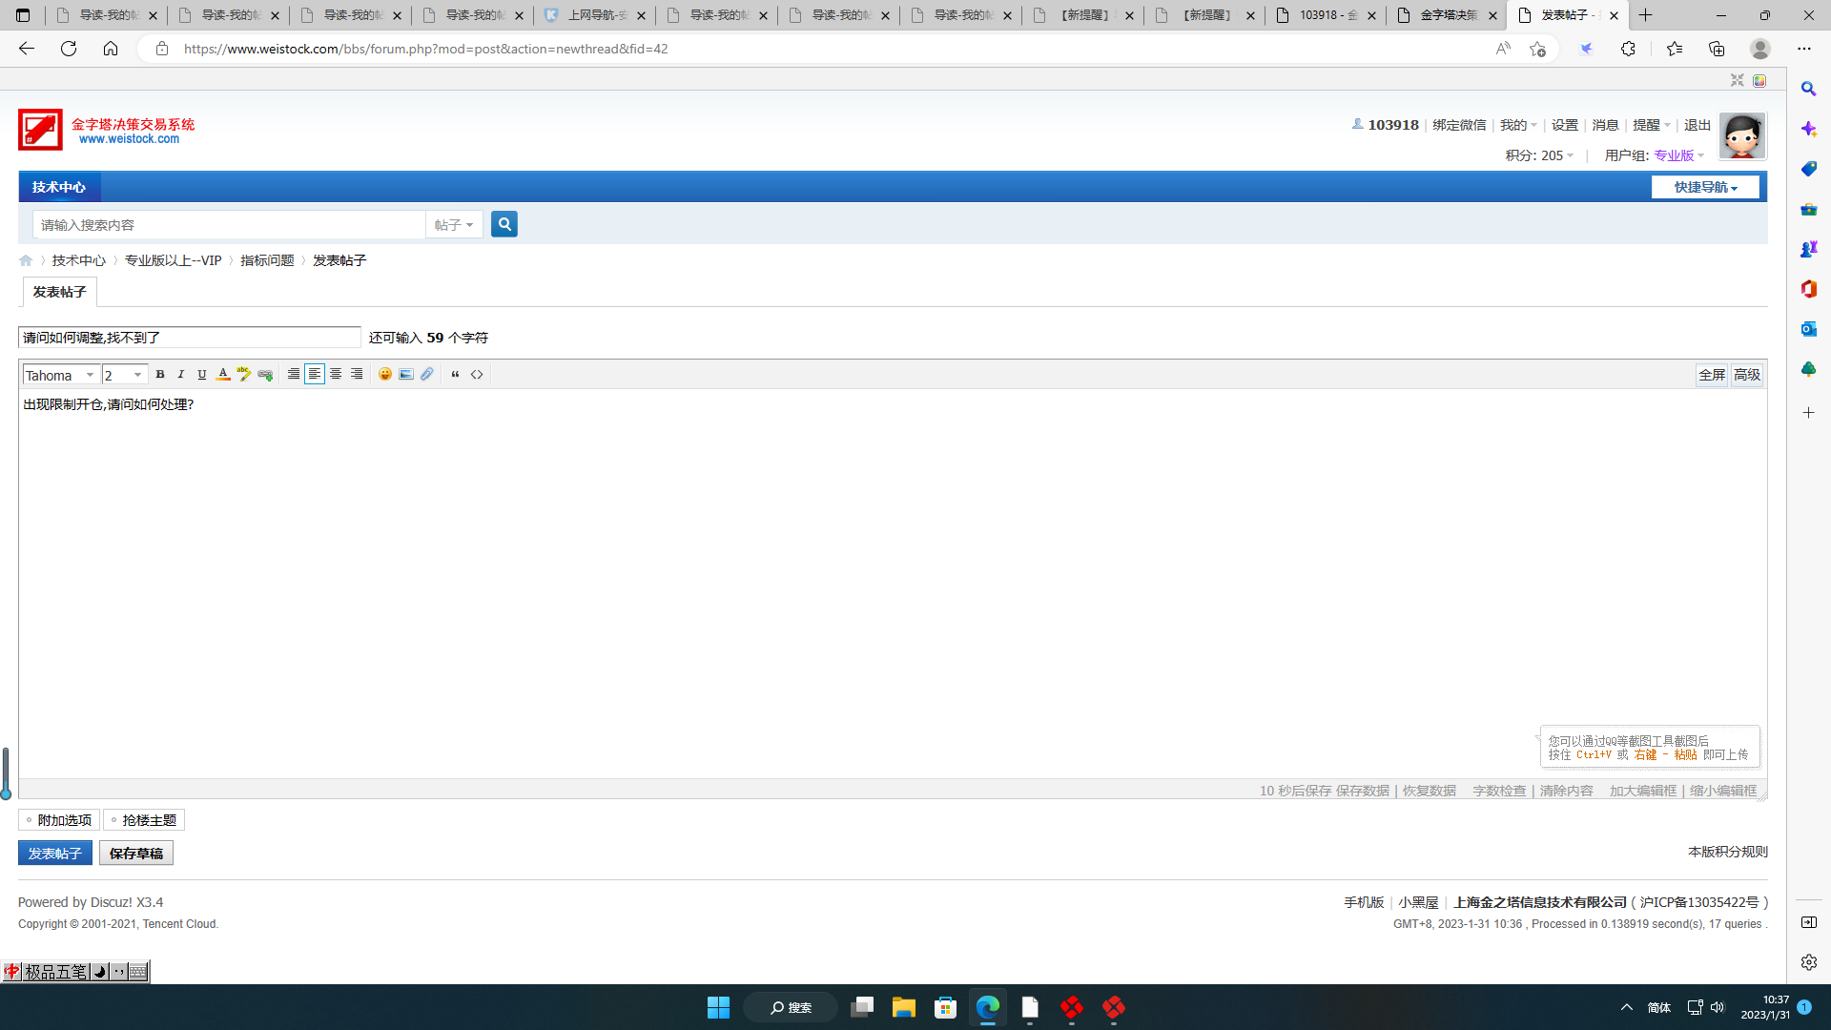
Task: Open the 本版积分规则 link
Action: (1728, 852)
